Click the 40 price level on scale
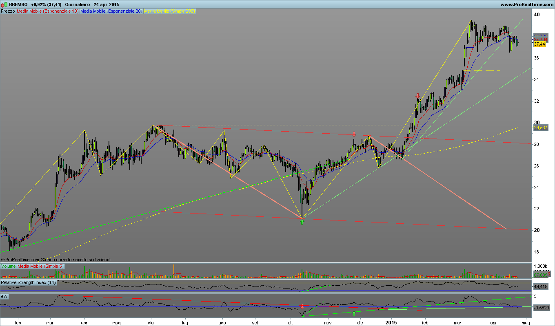This screenshot has width=555, height=326. [537, 15]
